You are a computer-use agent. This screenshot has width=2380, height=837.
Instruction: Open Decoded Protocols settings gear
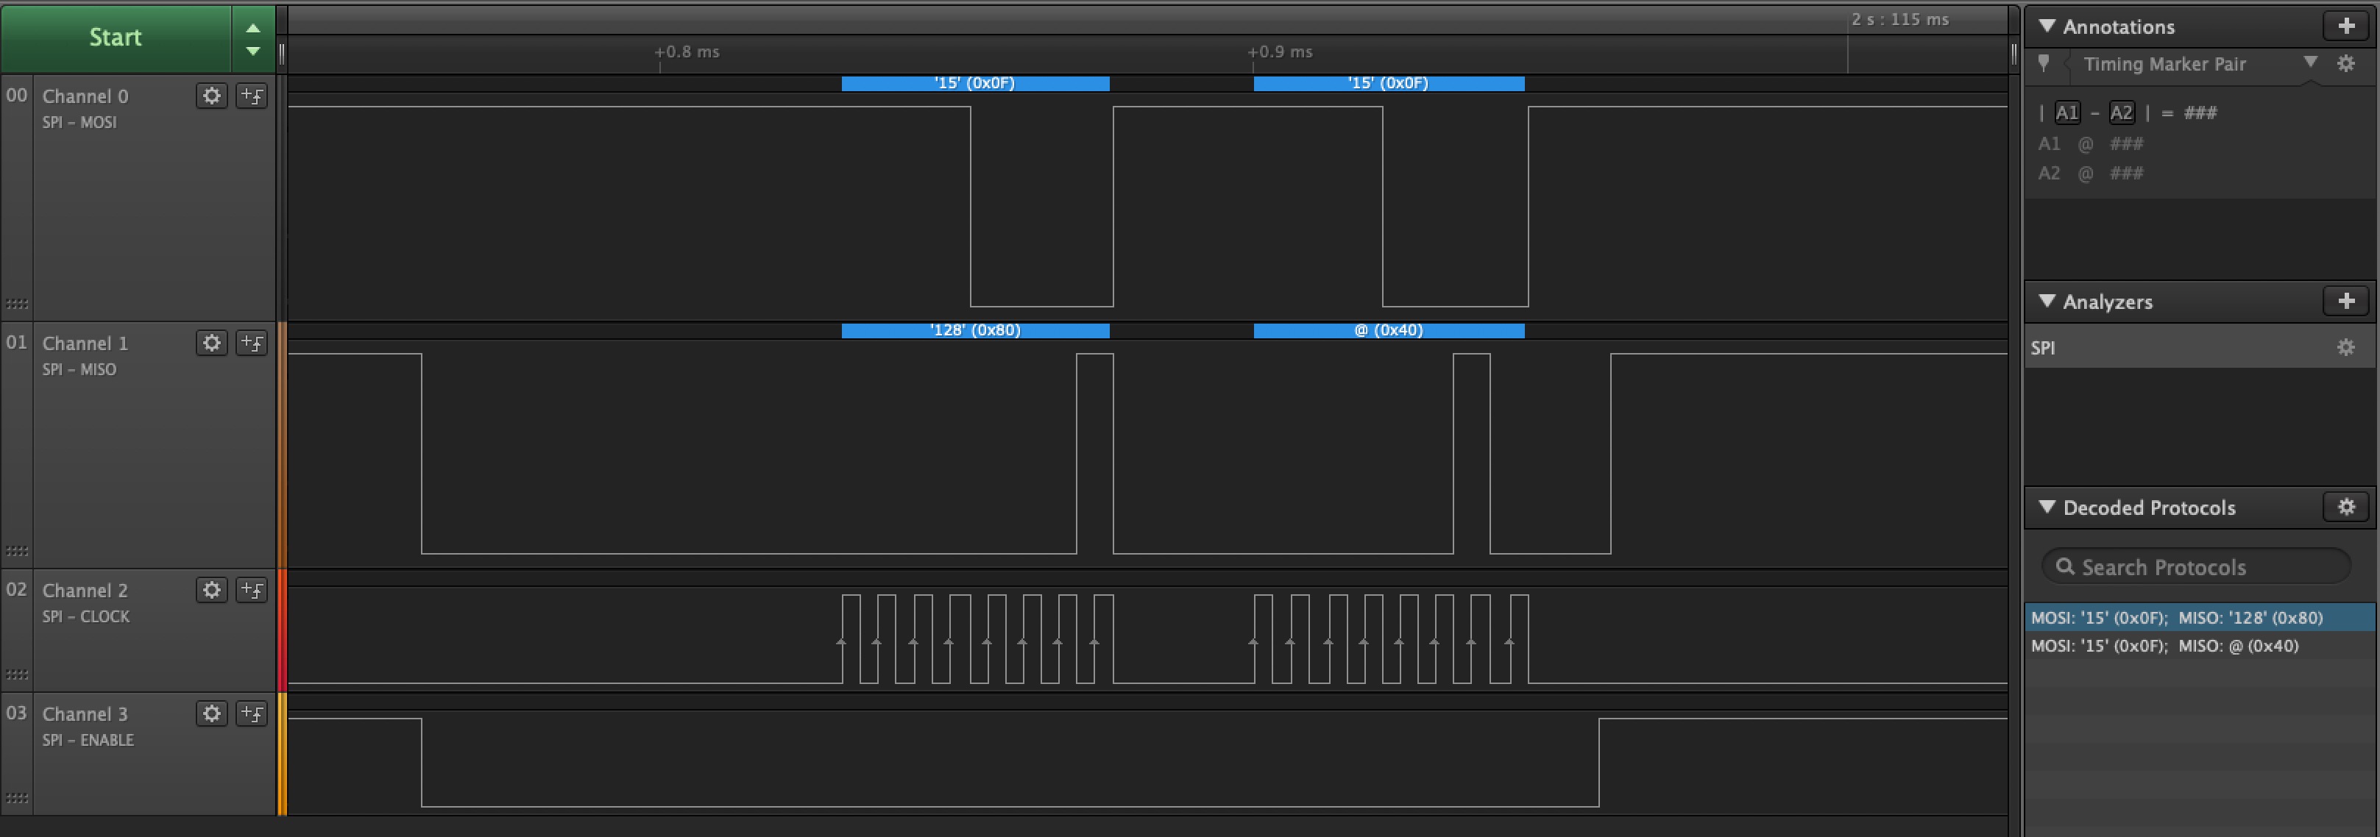2346,506
